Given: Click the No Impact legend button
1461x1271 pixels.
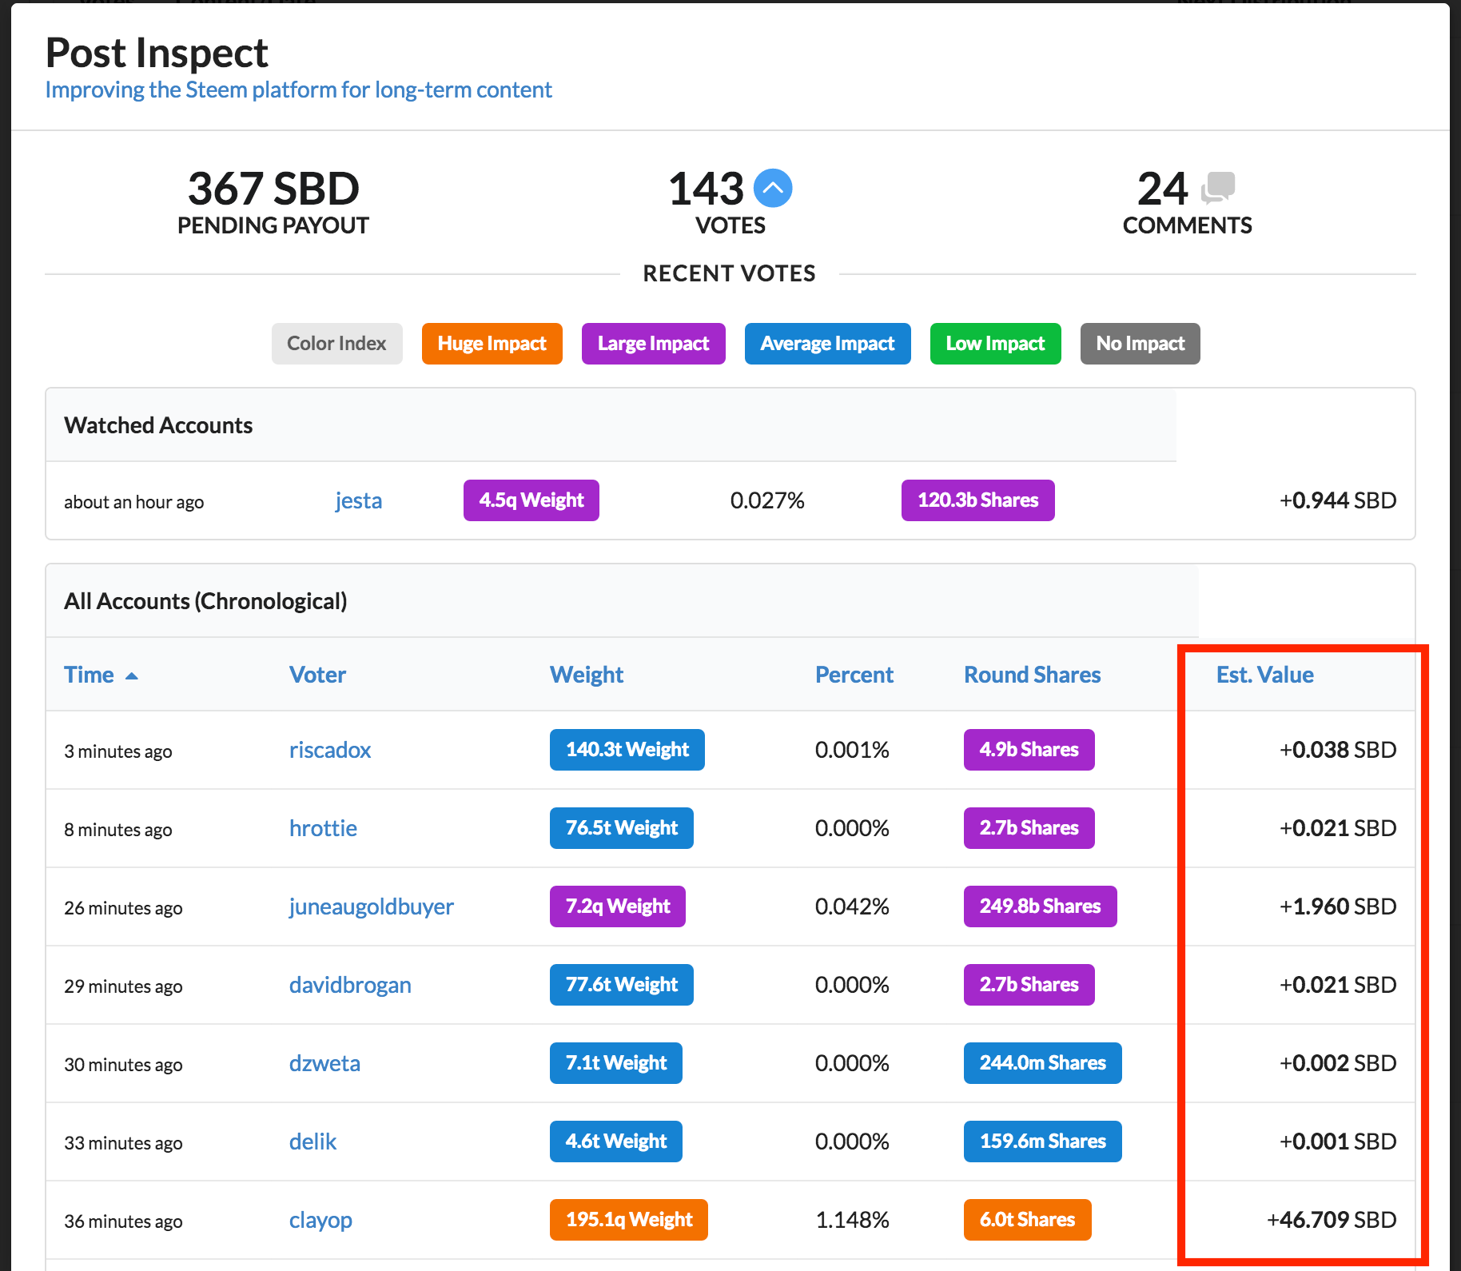Looking at the screenshot, I should (1140, 344).
